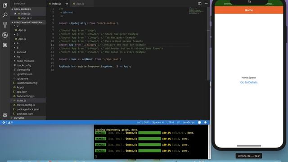Image resolution: width=288 pixels, height=162 pixels.
Task: Collapse the Open Editors section
Action: coord(12,9)
